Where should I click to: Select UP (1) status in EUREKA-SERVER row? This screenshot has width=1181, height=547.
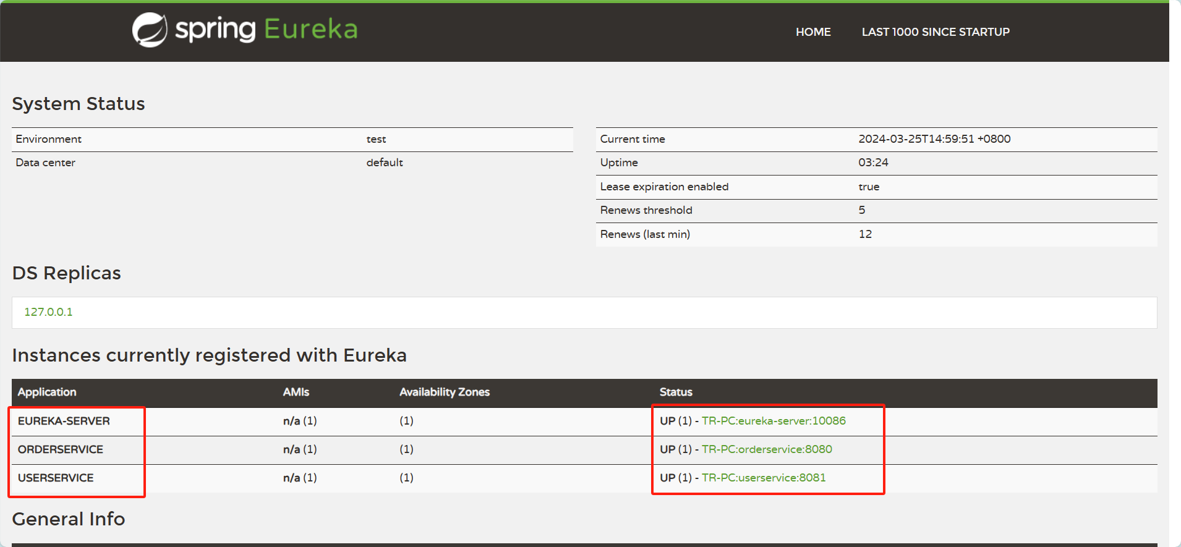675,421
